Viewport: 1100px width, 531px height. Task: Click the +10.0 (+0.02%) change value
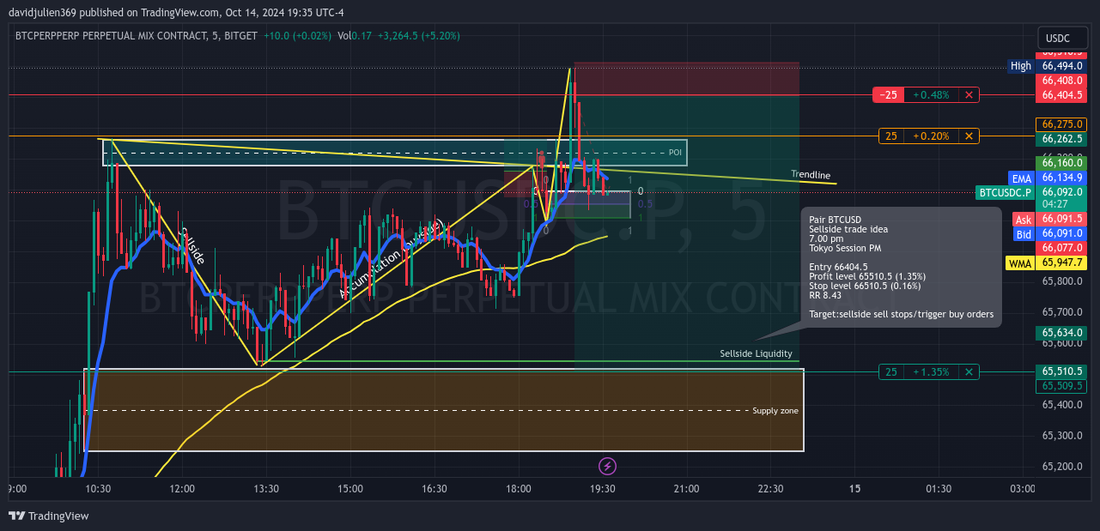click(x=297, y=36)
